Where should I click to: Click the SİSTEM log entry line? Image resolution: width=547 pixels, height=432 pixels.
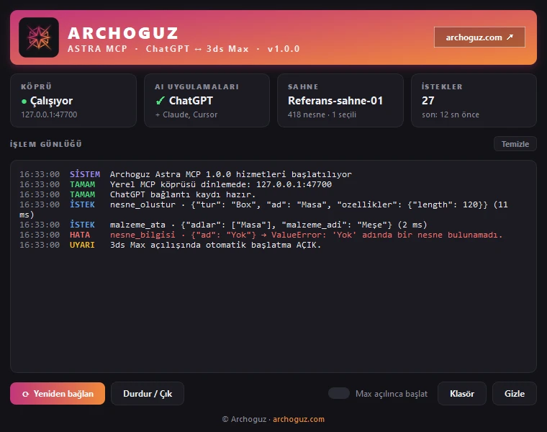(186, 174)
